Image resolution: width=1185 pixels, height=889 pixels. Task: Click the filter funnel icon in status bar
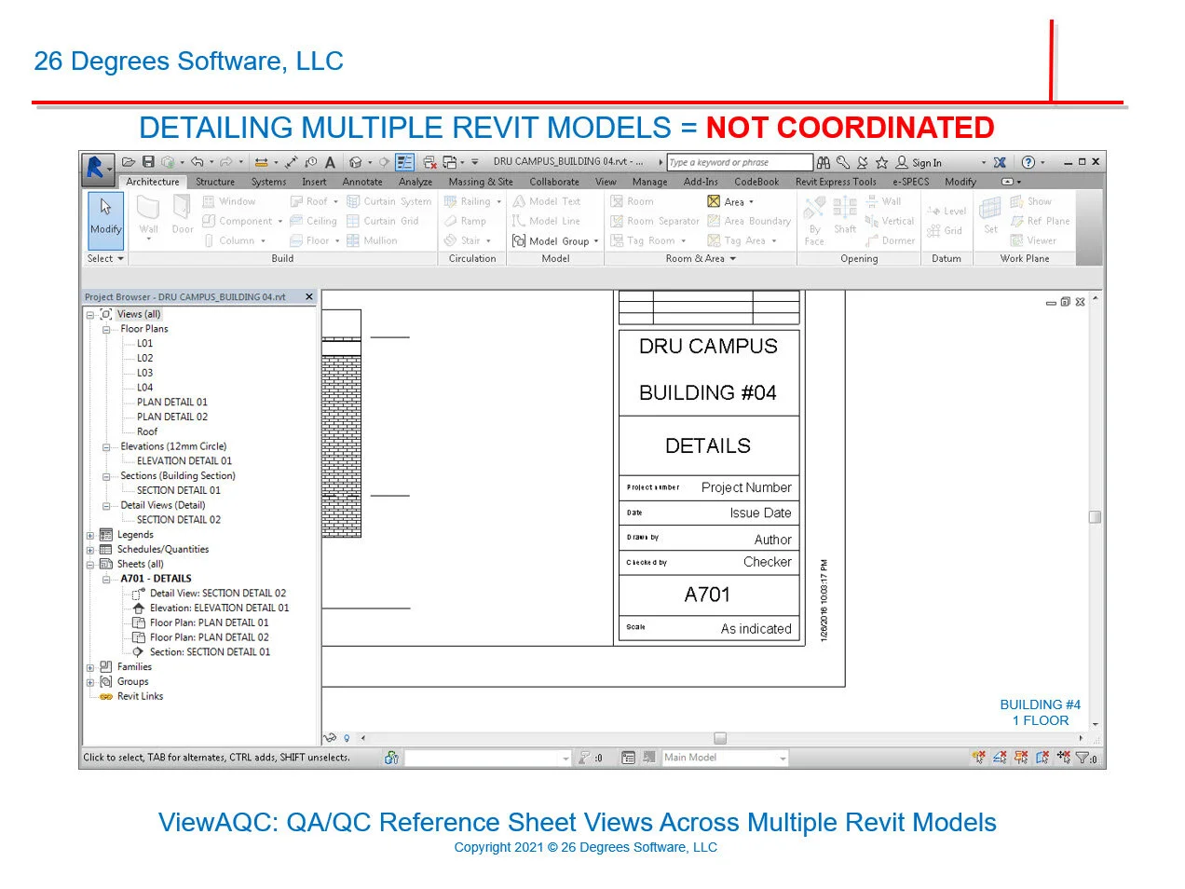click(1083, 759)
